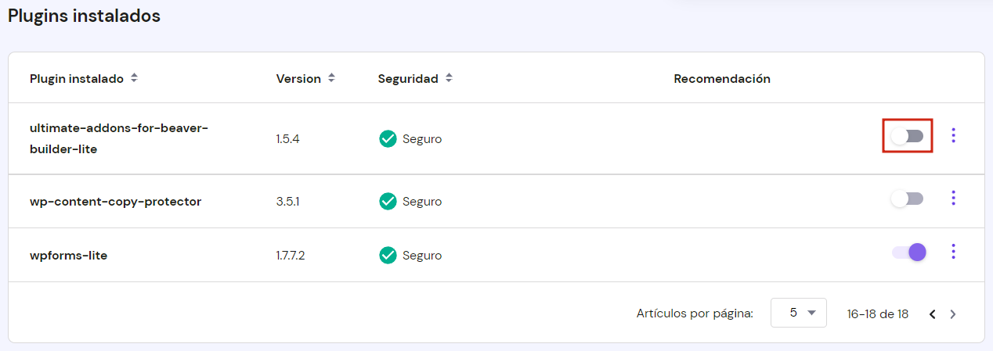The image size is (993, 351).
Task: Enable the ultimate-addons-for-beaver-builder-lite plugin toggle
Action: [x=908, y=136]
